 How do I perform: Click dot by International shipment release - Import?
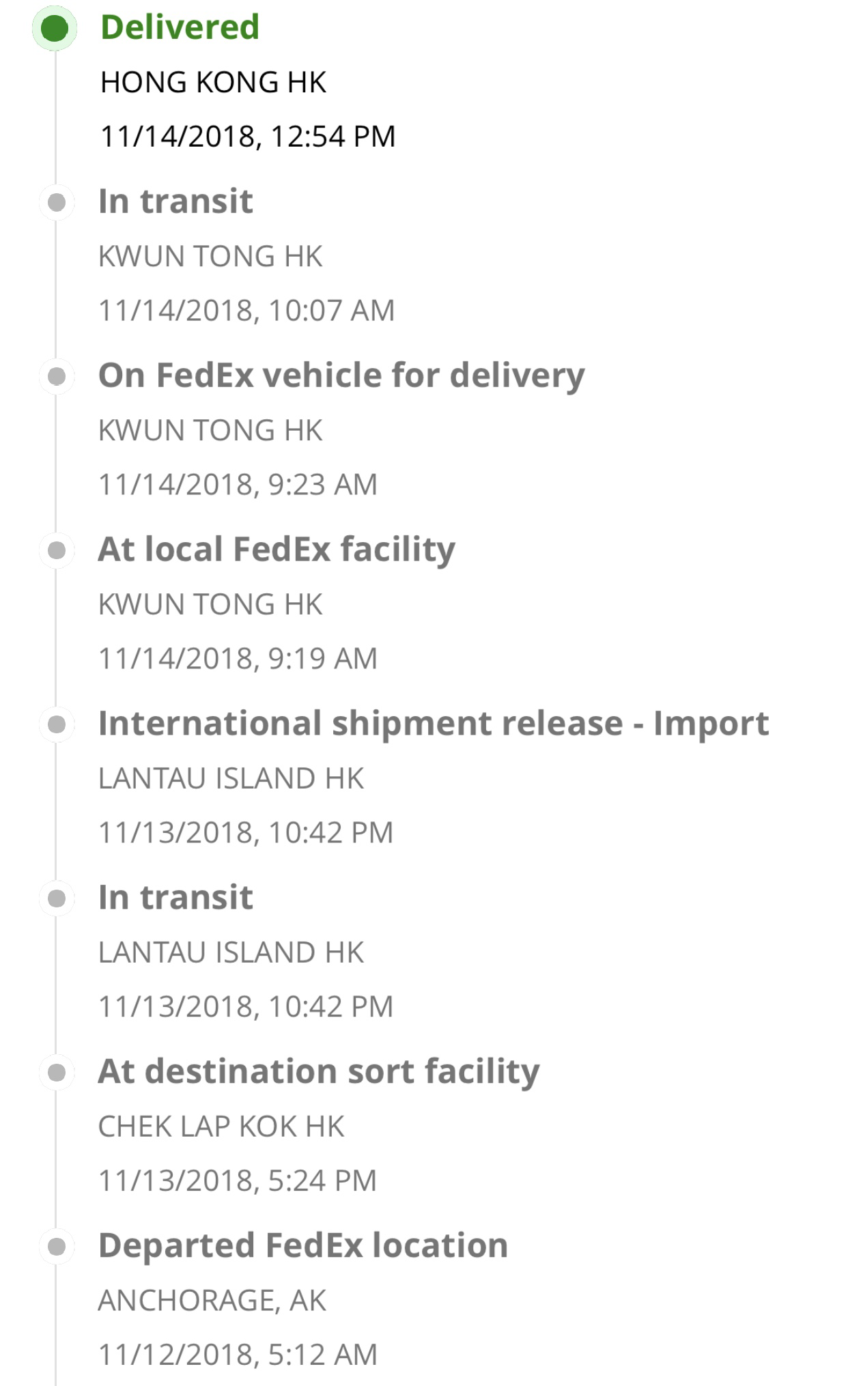coord(57,724)
